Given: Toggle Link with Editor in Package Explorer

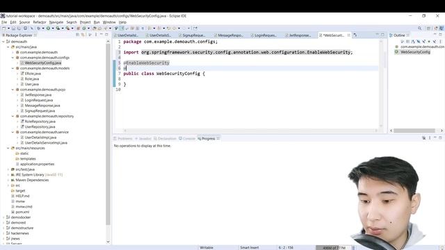Looking at the screenshot, I should click(83, 35).
